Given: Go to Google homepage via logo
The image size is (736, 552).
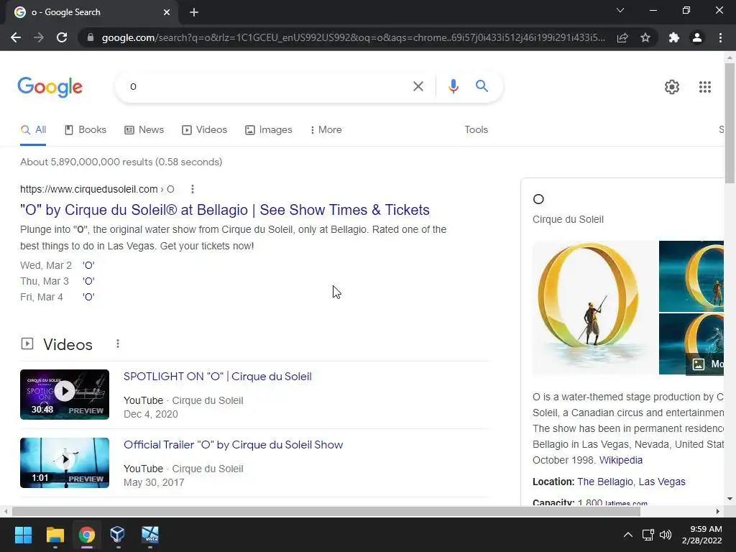Looking at the screenshot, I should pyautogui.click(x=50, y=87).
